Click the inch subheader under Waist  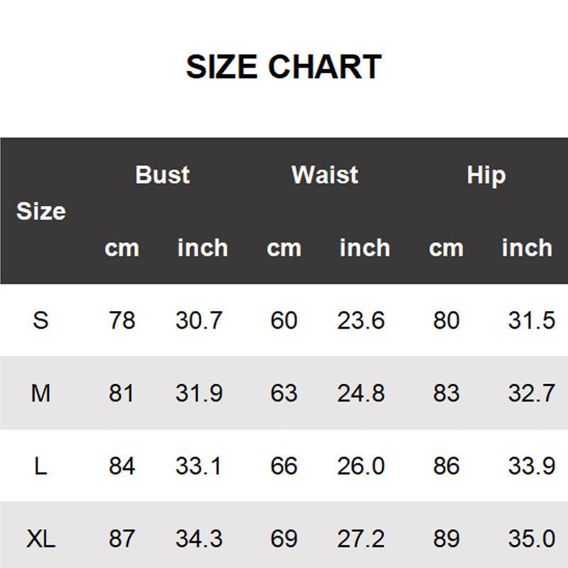(x=365, y=248)
